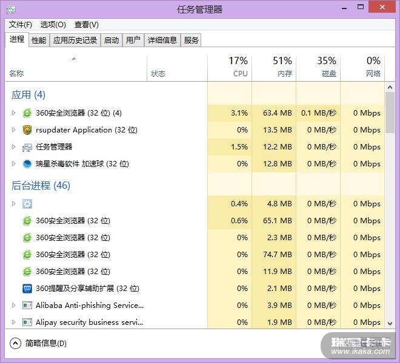Click the 0.6% CPU cell
This screenshot has width=400, height=363.
pyautogui.click(x=230, y=221)
